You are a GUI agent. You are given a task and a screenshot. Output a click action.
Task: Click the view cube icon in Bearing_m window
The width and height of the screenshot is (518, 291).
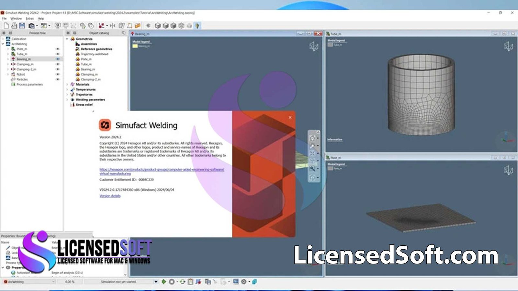point(313,46)
